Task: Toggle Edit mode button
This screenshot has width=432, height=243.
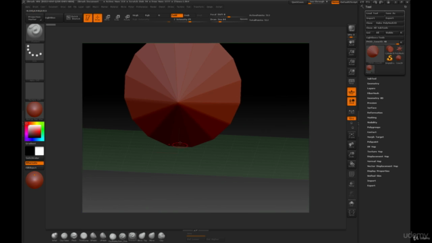Action: [88, 18]
